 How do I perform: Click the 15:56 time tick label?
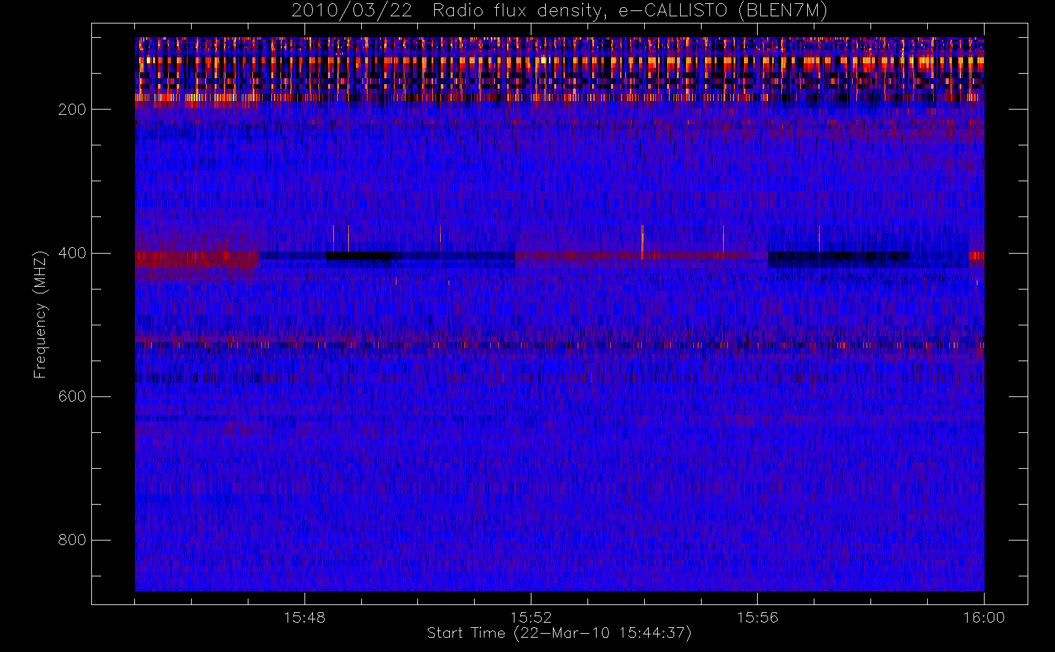tap(758, 617)
